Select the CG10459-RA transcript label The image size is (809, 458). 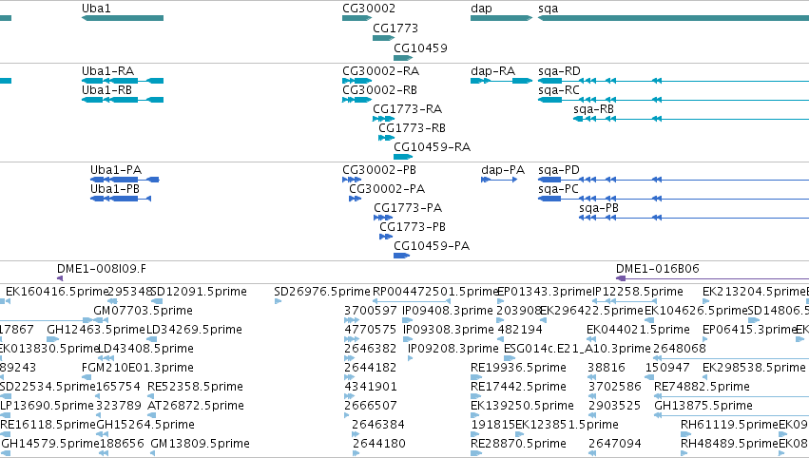[x=433, y=147]
